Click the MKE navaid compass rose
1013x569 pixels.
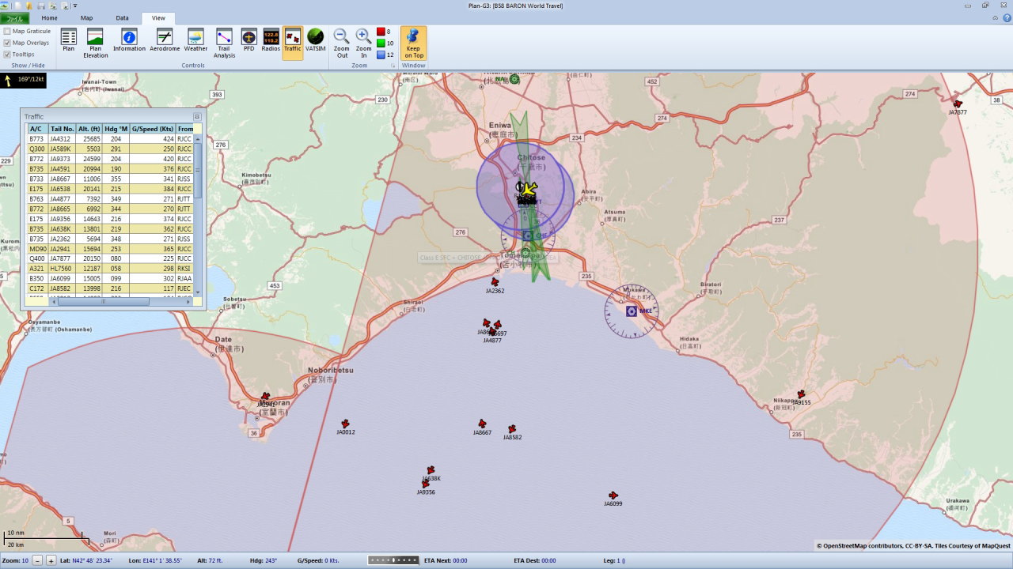tap(632, 311)
